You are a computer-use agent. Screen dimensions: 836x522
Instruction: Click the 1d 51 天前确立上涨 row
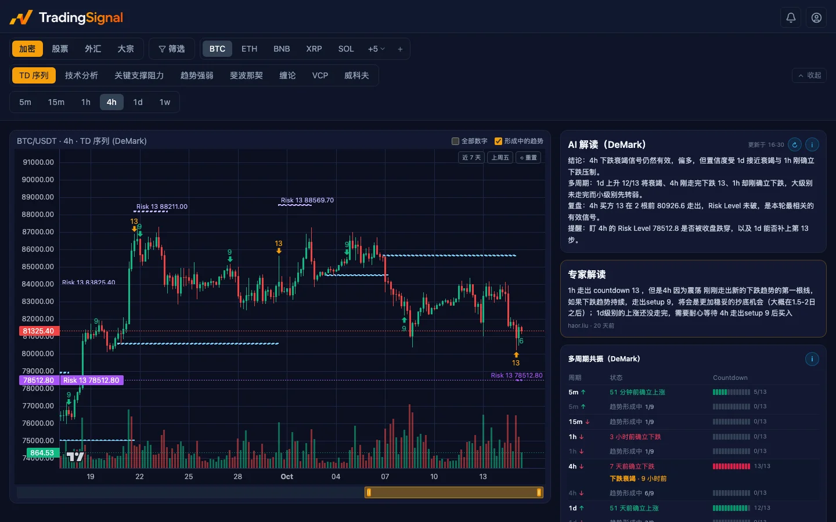pyautogui.click(x=694, y=508)
